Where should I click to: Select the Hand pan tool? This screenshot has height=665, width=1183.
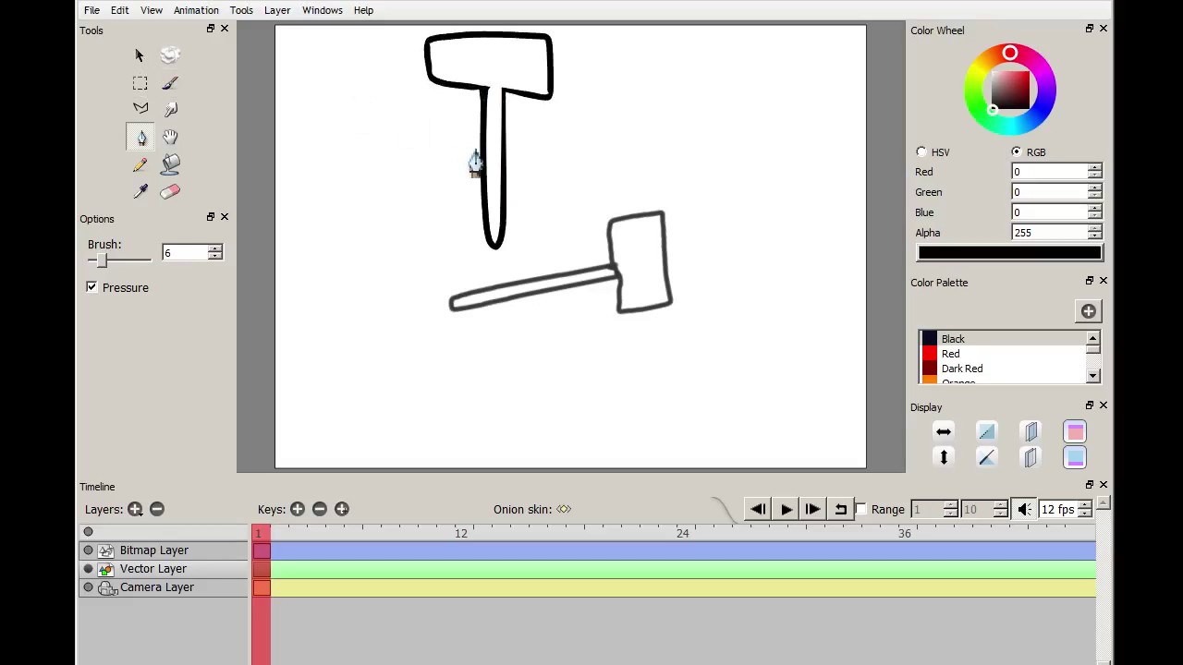click(170, 138)
